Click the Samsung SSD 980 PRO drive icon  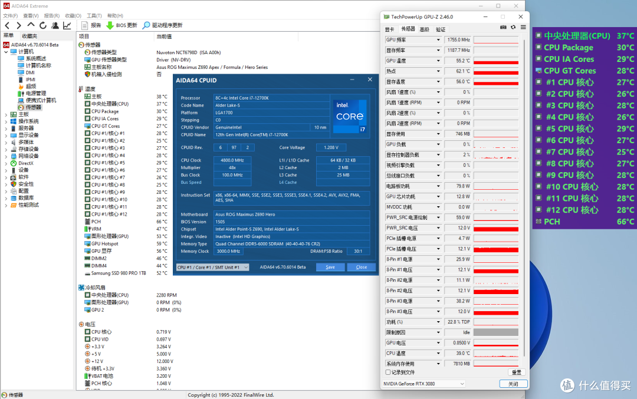click(87, 273)
